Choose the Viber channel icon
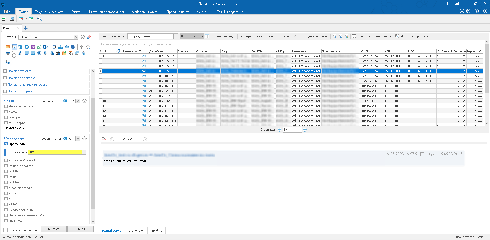Image resolution: width=490 pixels, height=240 pixels. [x=33, y=47]
